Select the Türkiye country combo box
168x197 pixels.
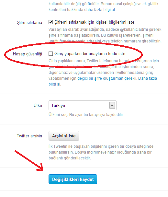pyautogui.click(x=83, y=105)
